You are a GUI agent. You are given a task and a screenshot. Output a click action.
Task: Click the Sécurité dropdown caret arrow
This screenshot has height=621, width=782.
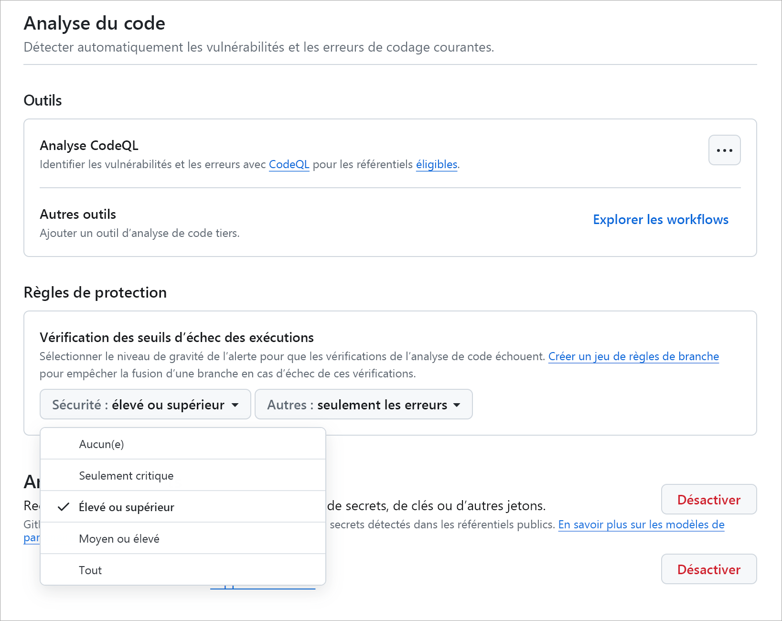coord(235,405)
